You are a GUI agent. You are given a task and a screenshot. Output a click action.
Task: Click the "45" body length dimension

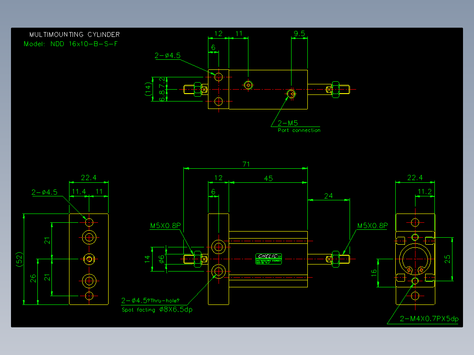click(x=268, y=178)
